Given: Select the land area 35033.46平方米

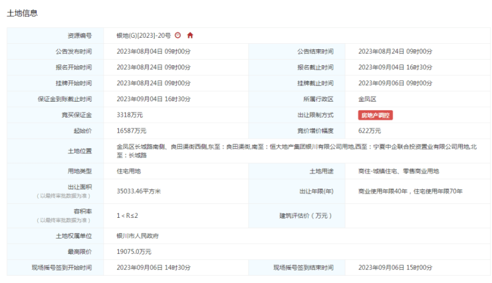Looking at the screenshot, I should [x=140, y=191].
